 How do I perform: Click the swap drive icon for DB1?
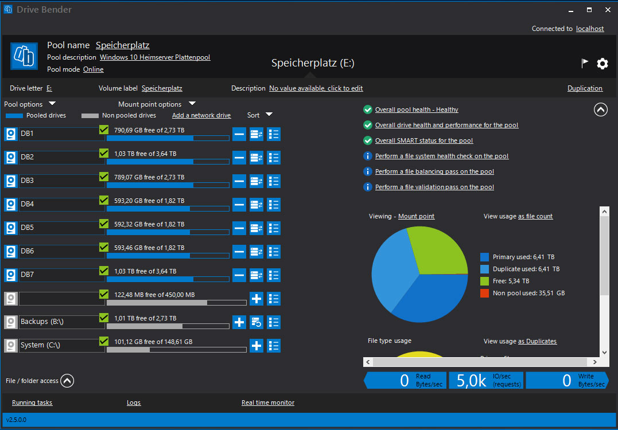click(x=256, y=134)
